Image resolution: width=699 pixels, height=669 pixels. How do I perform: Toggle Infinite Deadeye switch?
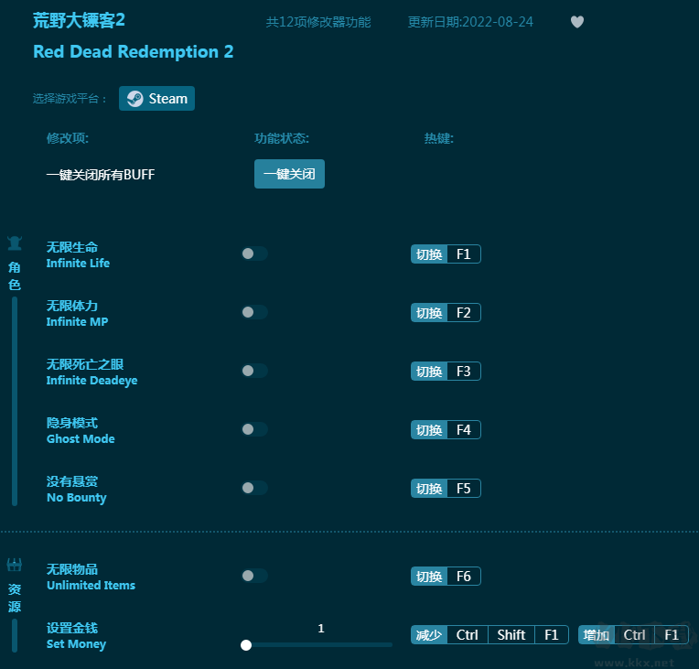254,371
